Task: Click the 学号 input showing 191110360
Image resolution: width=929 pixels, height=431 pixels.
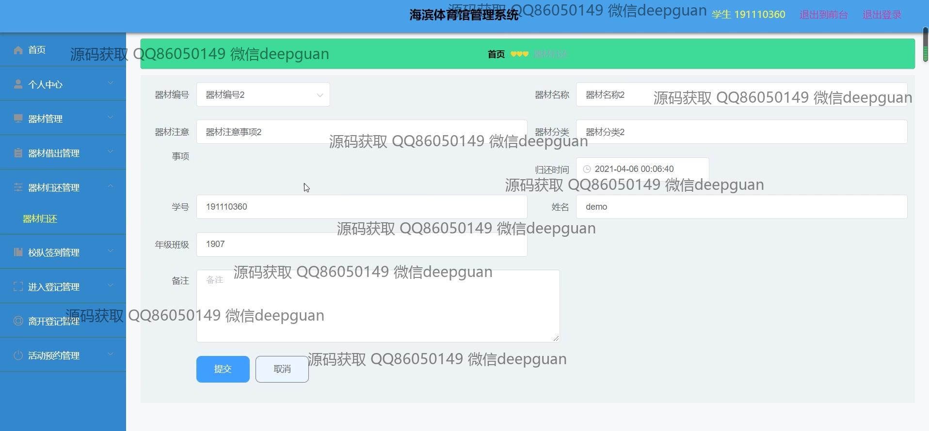Action: 362,207
